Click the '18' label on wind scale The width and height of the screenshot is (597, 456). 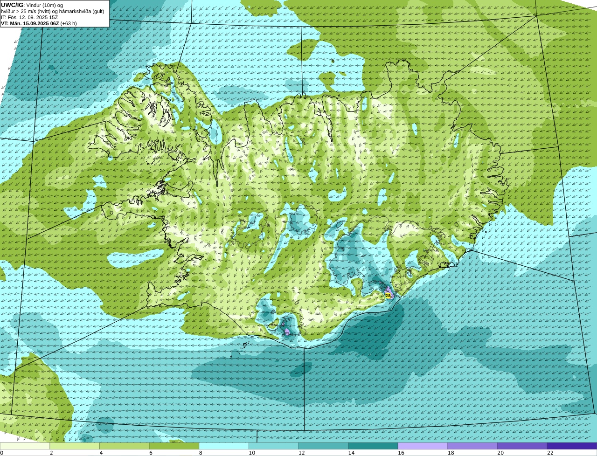[451, 453]
